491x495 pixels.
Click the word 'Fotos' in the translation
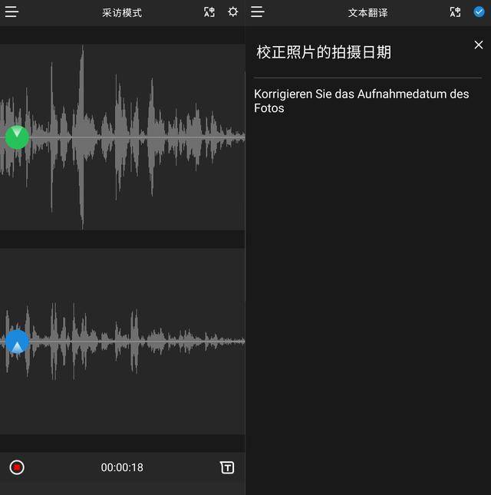[269, 108]
